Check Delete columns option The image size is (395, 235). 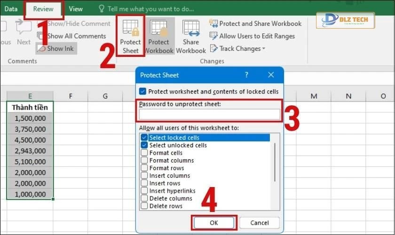pyautogui.click(x=144, y=198)
